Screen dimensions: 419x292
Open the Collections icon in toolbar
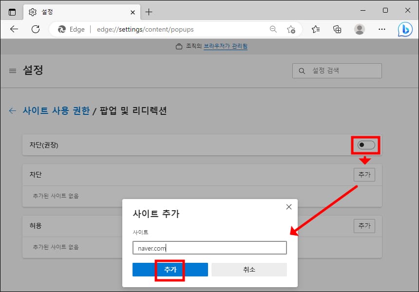click(337, 29)
